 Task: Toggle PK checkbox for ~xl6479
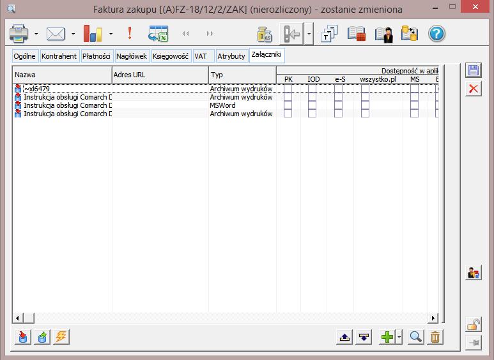(x=288, y=89)
